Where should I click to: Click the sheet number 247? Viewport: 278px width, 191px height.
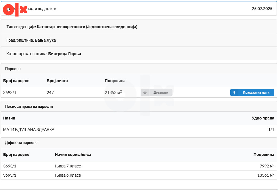(50, 92)
